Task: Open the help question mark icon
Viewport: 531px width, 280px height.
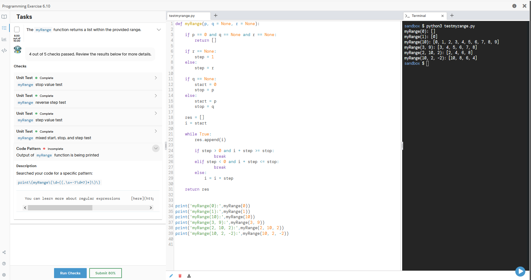Action: [x=4, y=264]
